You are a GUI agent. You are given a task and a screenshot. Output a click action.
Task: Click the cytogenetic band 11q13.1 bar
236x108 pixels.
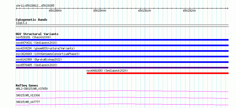pyautogui.click(x=122, y=25)
